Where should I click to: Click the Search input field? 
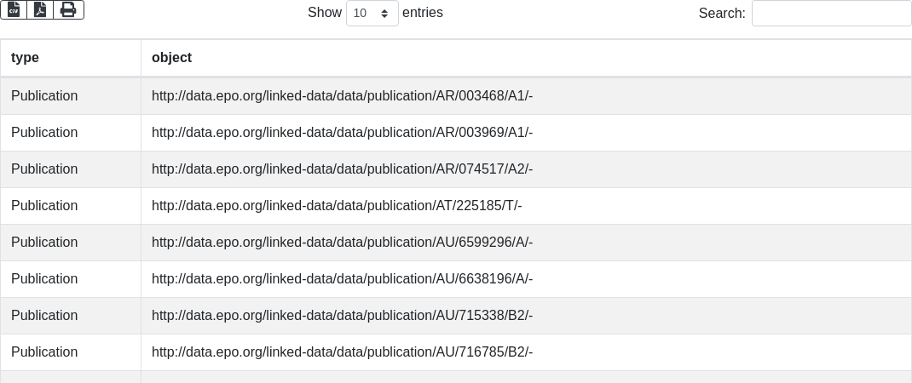click(x=831, y=13)
